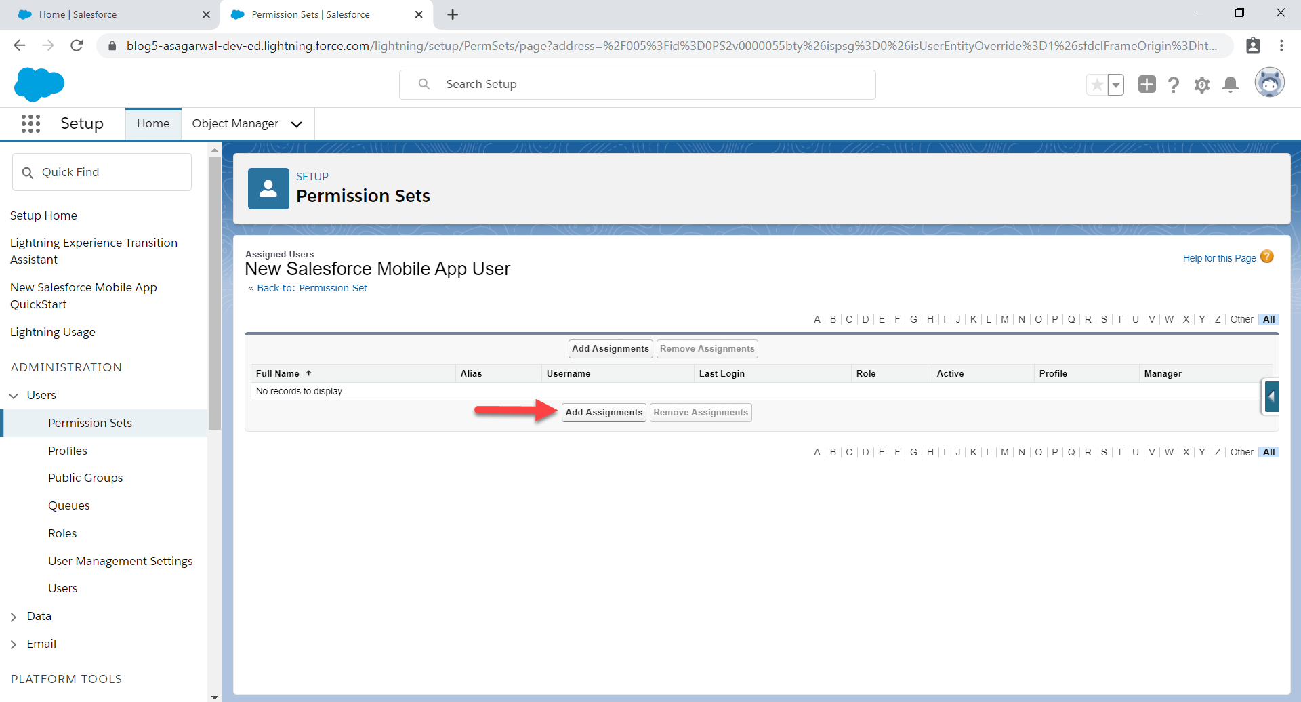Open the Users item under Users section
This screenshot has width=1301, height=702.
pos(63,588)
